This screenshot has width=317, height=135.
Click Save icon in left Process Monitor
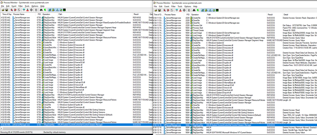tap(7, 10)
